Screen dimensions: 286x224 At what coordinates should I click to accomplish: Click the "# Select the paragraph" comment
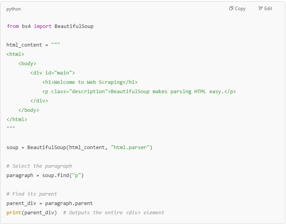click(x=39, y=166)
